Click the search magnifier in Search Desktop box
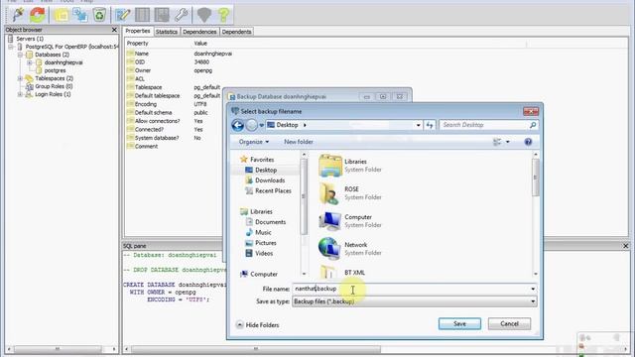The width and height of the screenshot is (635, 357). coord(533,125)
